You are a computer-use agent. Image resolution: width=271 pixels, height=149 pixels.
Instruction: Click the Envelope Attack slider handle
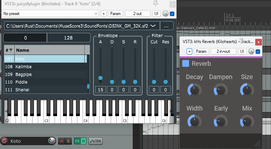point(100,78)
